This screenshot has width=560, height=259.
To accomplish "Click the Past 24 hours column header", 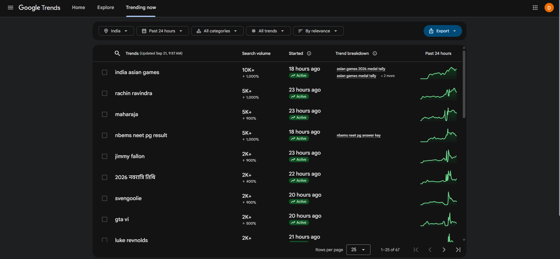I will tap(438, 53).
